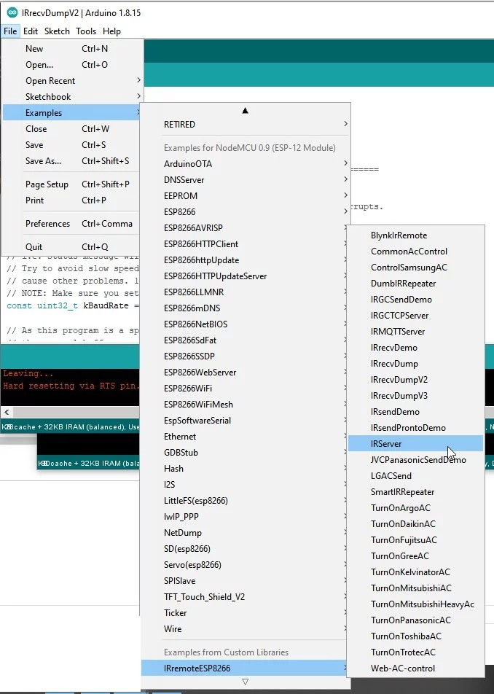
Task: Open the IRrecvDumpV3 example sketch
Action: click(x=416, y=396)
